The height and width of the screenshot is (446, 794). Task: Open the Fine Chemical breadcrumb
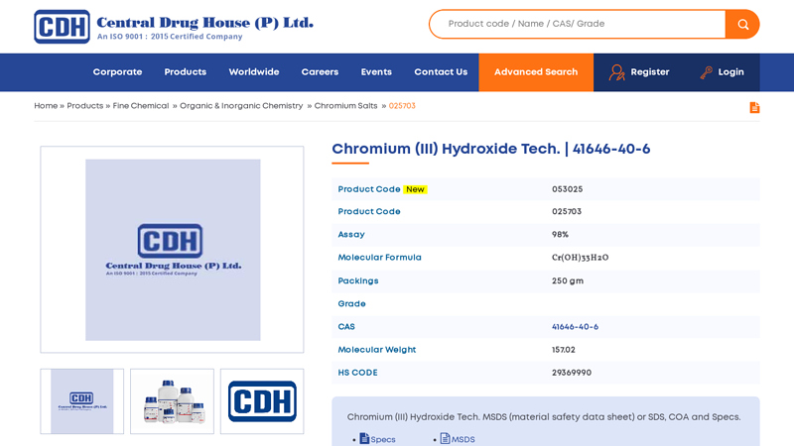pos(141,106)
